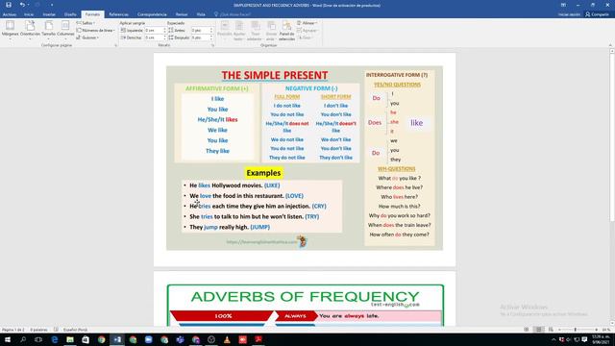The height and width of the screenshot is (346, 615).
Task: Undo the last action
Action: (x=22, y=5)
